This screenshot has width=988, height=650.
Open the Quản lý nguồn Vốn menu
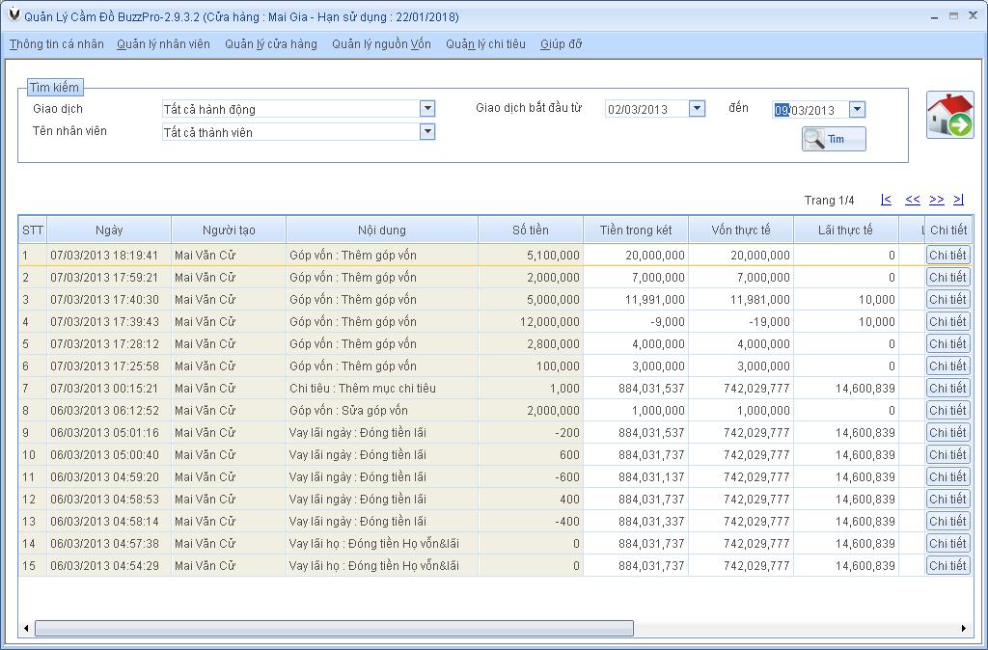(381, 44)
